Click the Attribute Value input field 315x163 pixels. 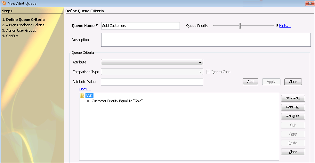pos(152,82)
